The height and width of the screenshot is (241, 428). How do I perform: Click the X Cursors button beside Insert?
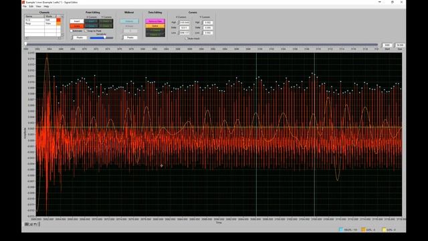91,21
